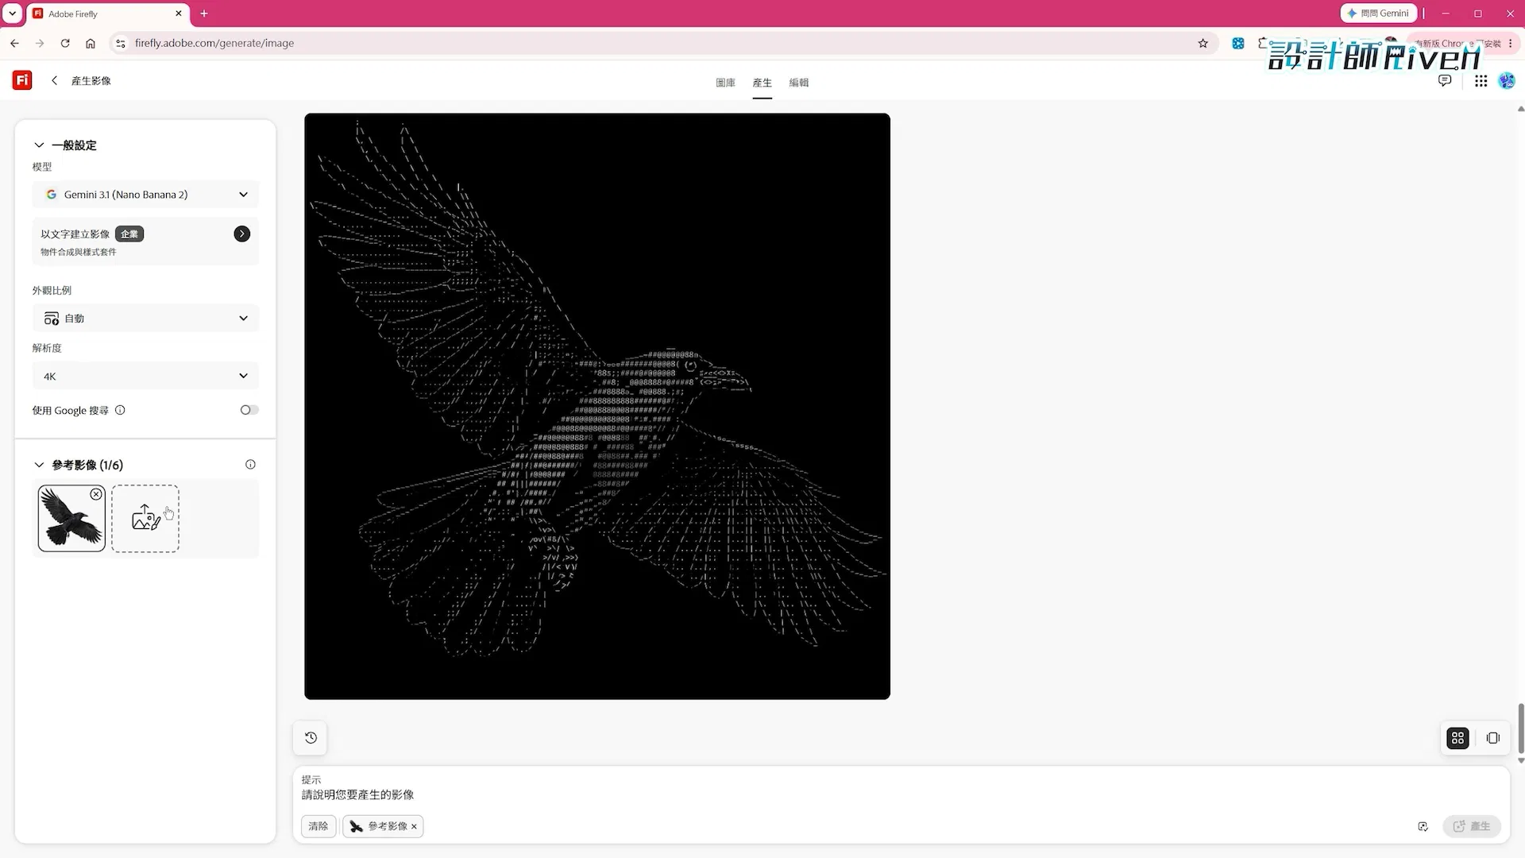Switch to single image view icon
1525x858 pixels.
coord(1493,738)
